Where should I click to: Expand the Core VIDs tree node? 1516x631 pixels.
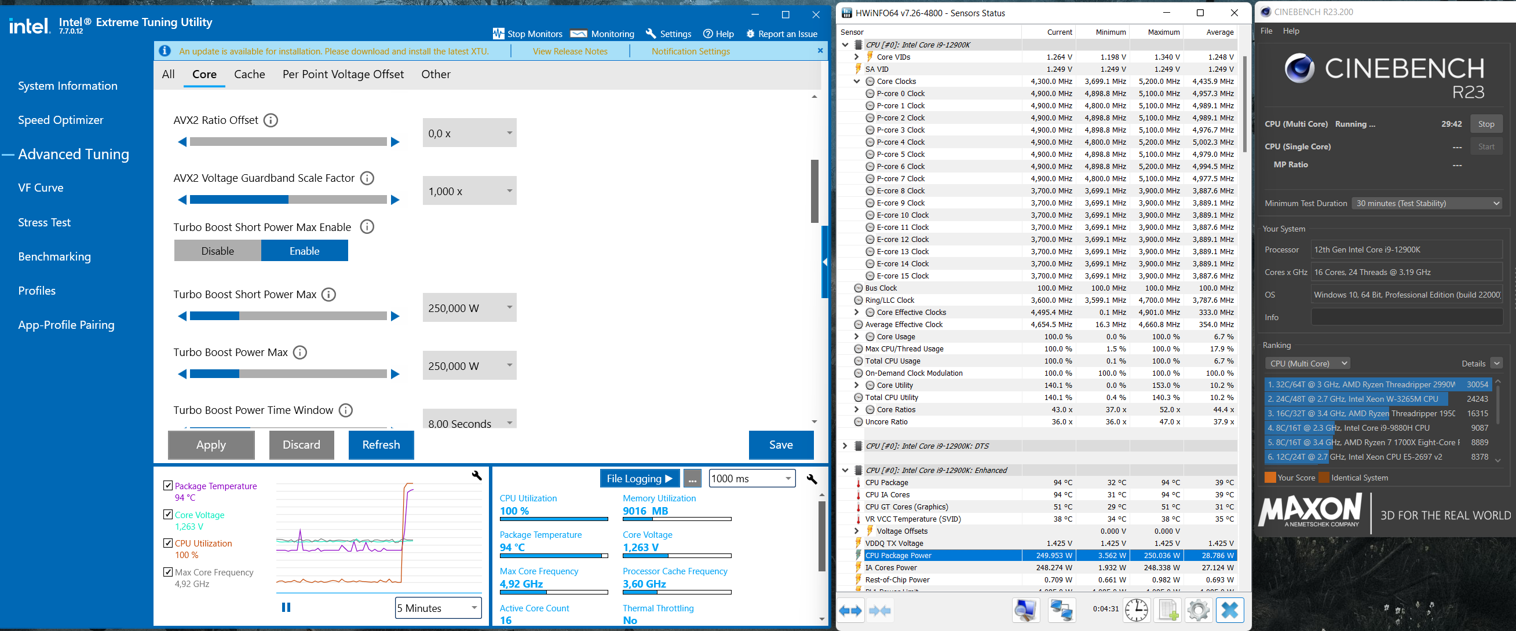click(x=857, y=57)
